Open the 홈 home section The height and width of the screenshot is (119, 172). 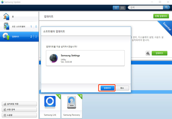tap(19, 17)
